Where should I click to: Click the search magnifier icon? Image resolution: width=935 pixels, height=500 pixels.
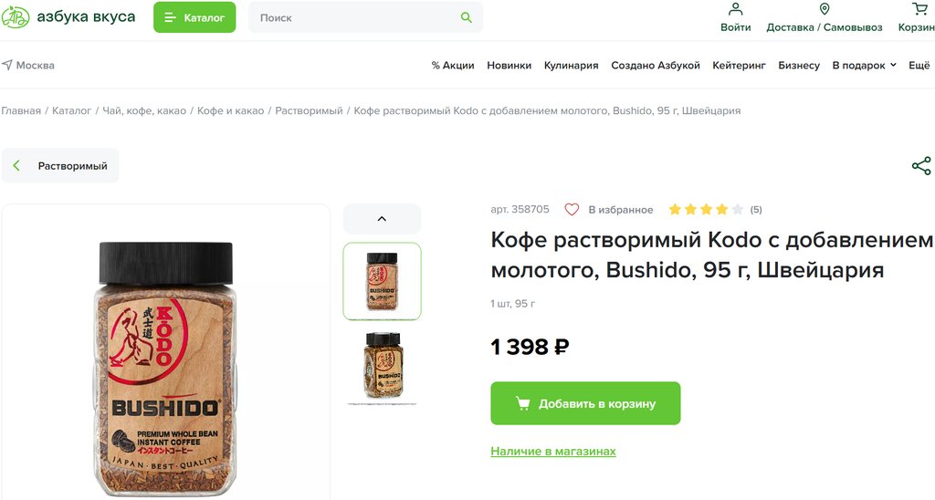[x=467, y=17]
